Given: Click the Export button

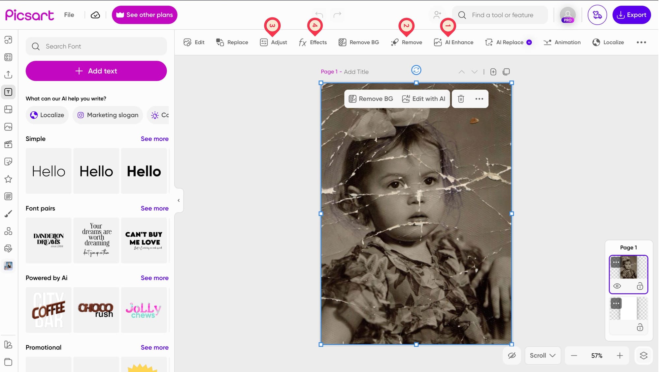Looking at the screenshot, I should point(632,15).
